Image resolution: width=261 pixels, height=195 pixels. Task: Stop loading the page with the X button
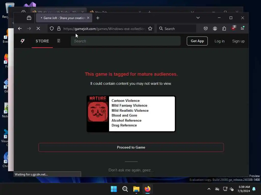click(x=38, y=29)
